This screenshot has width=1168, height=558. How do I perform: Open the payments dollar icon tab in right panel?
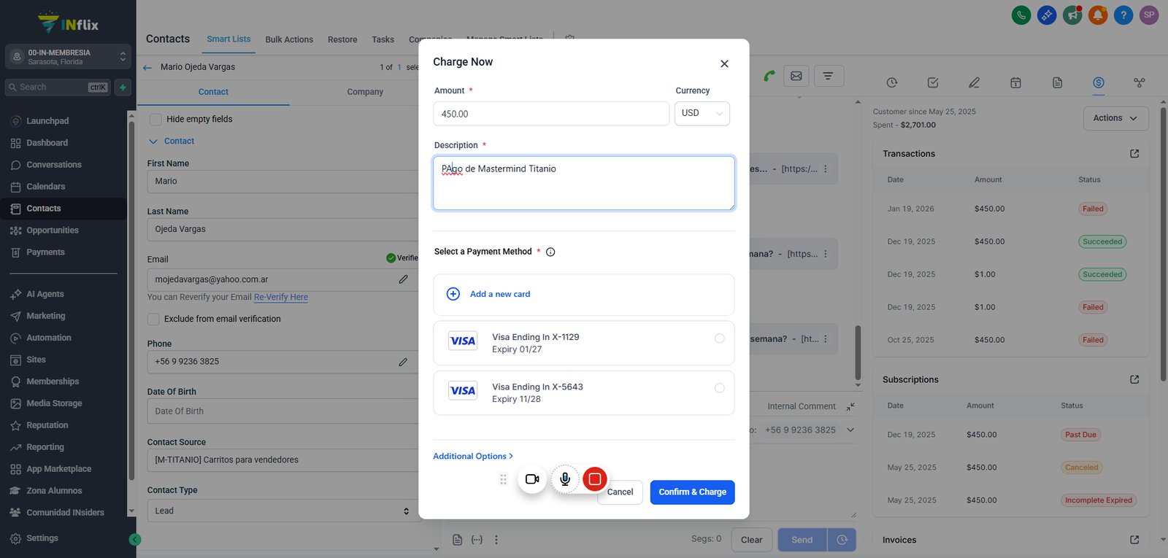tap(1099, 82)
